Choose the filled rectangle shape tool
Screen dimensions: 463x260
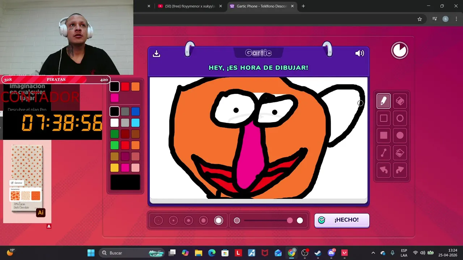[383, 135]
